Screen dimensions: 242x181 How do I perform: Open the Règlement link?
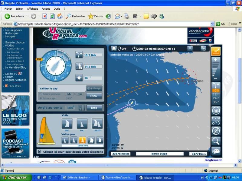click(213, 160)
